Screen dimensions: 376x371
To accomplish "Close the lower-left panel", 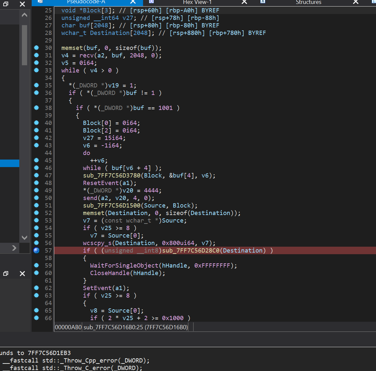I will click(22, 273).
